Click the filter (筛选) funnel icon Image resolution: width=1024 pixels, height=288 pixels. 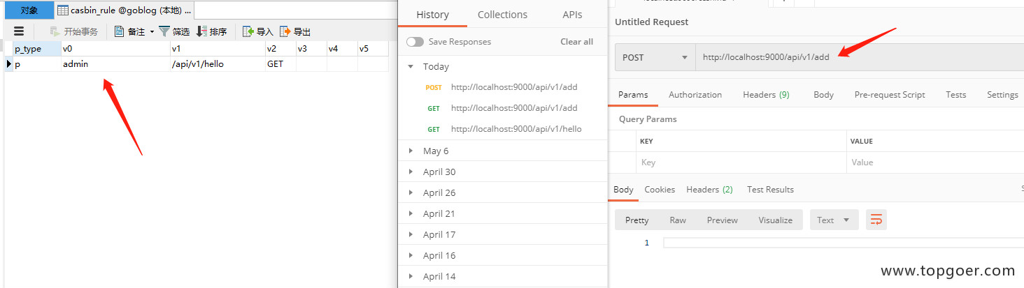pos(164,31)
